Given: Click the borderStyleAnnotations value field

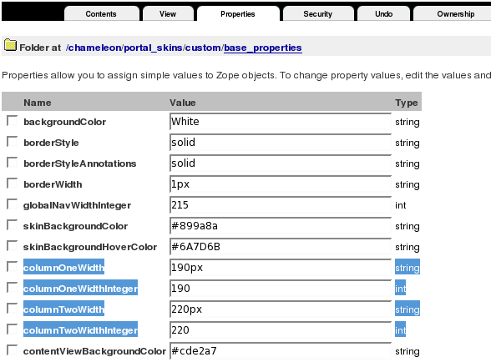Looking at the screenshot, I should click(x=281, y=163).
